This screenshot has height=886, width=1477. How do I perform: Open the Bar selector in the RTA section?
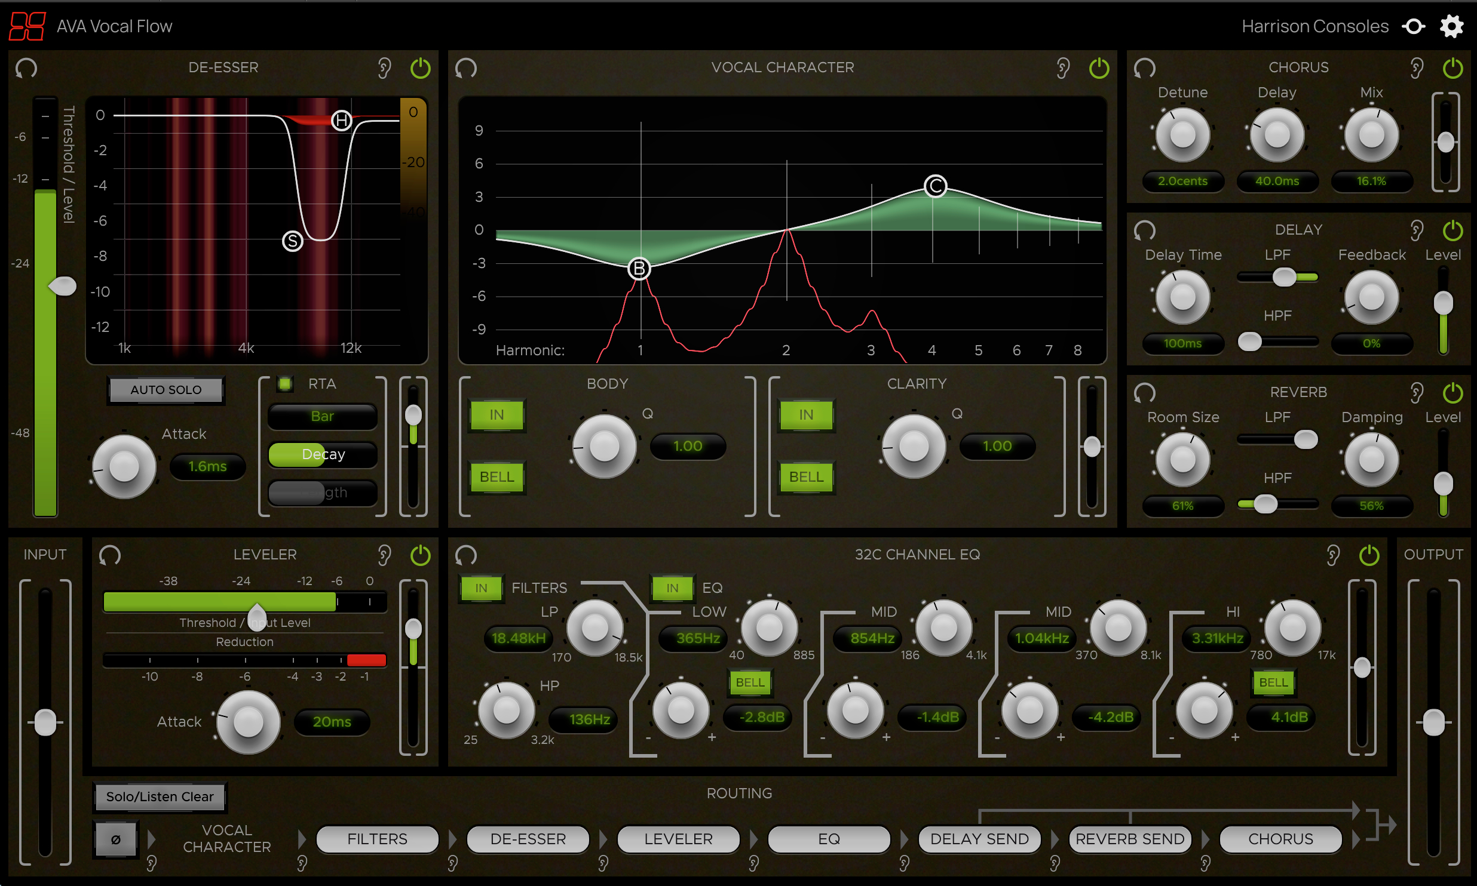click(x=323, y=416)
